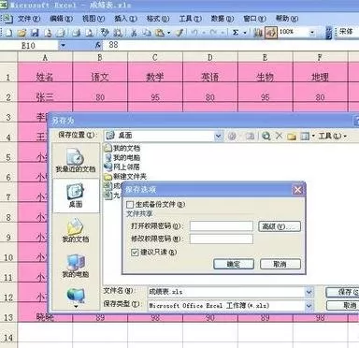Click the Views icon in Save As dialog
The width and height of the screenshot is (359, 348).
pyautogui.click(x=305, y=137)
